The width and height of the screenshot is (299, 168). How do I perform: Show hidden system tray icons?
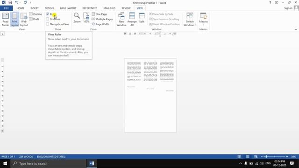[241, 163]
